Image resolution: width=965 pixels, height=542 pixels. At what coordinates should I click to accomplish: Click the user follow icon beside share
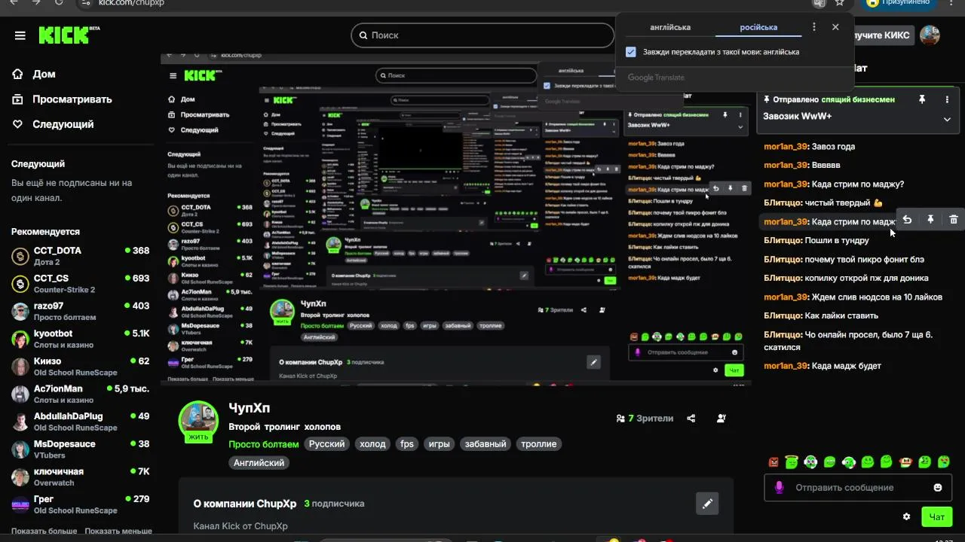tap(721, 419)
